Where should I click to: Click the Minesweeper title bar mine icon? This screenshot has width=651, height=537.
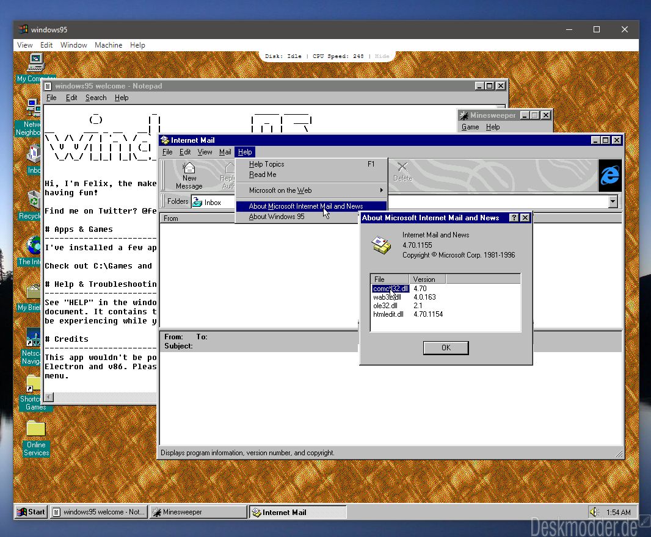coord(464,115)
